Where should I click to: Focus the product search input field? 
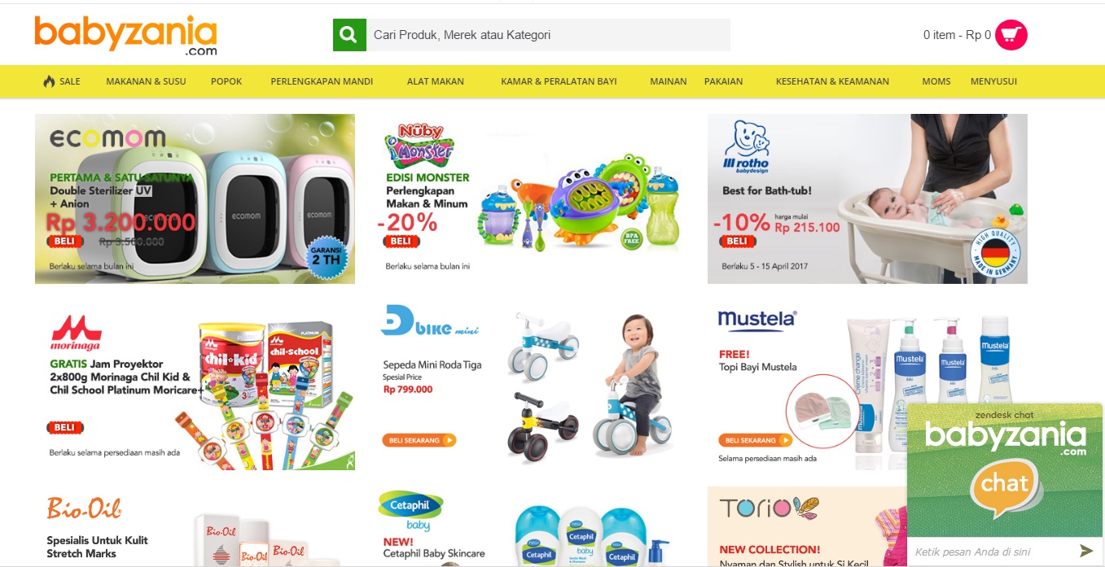(548, 35)
